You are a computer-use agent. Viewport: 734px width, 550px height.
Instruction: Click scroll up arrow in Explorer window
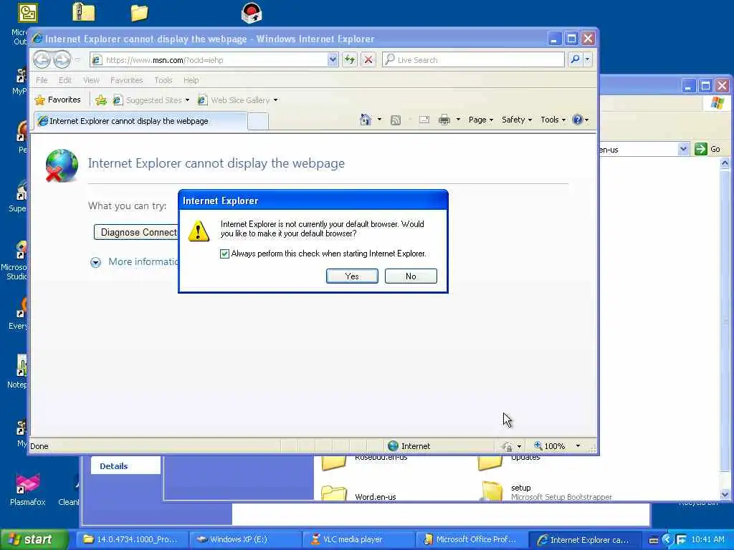pyautogui.click(x=725, y=163)
